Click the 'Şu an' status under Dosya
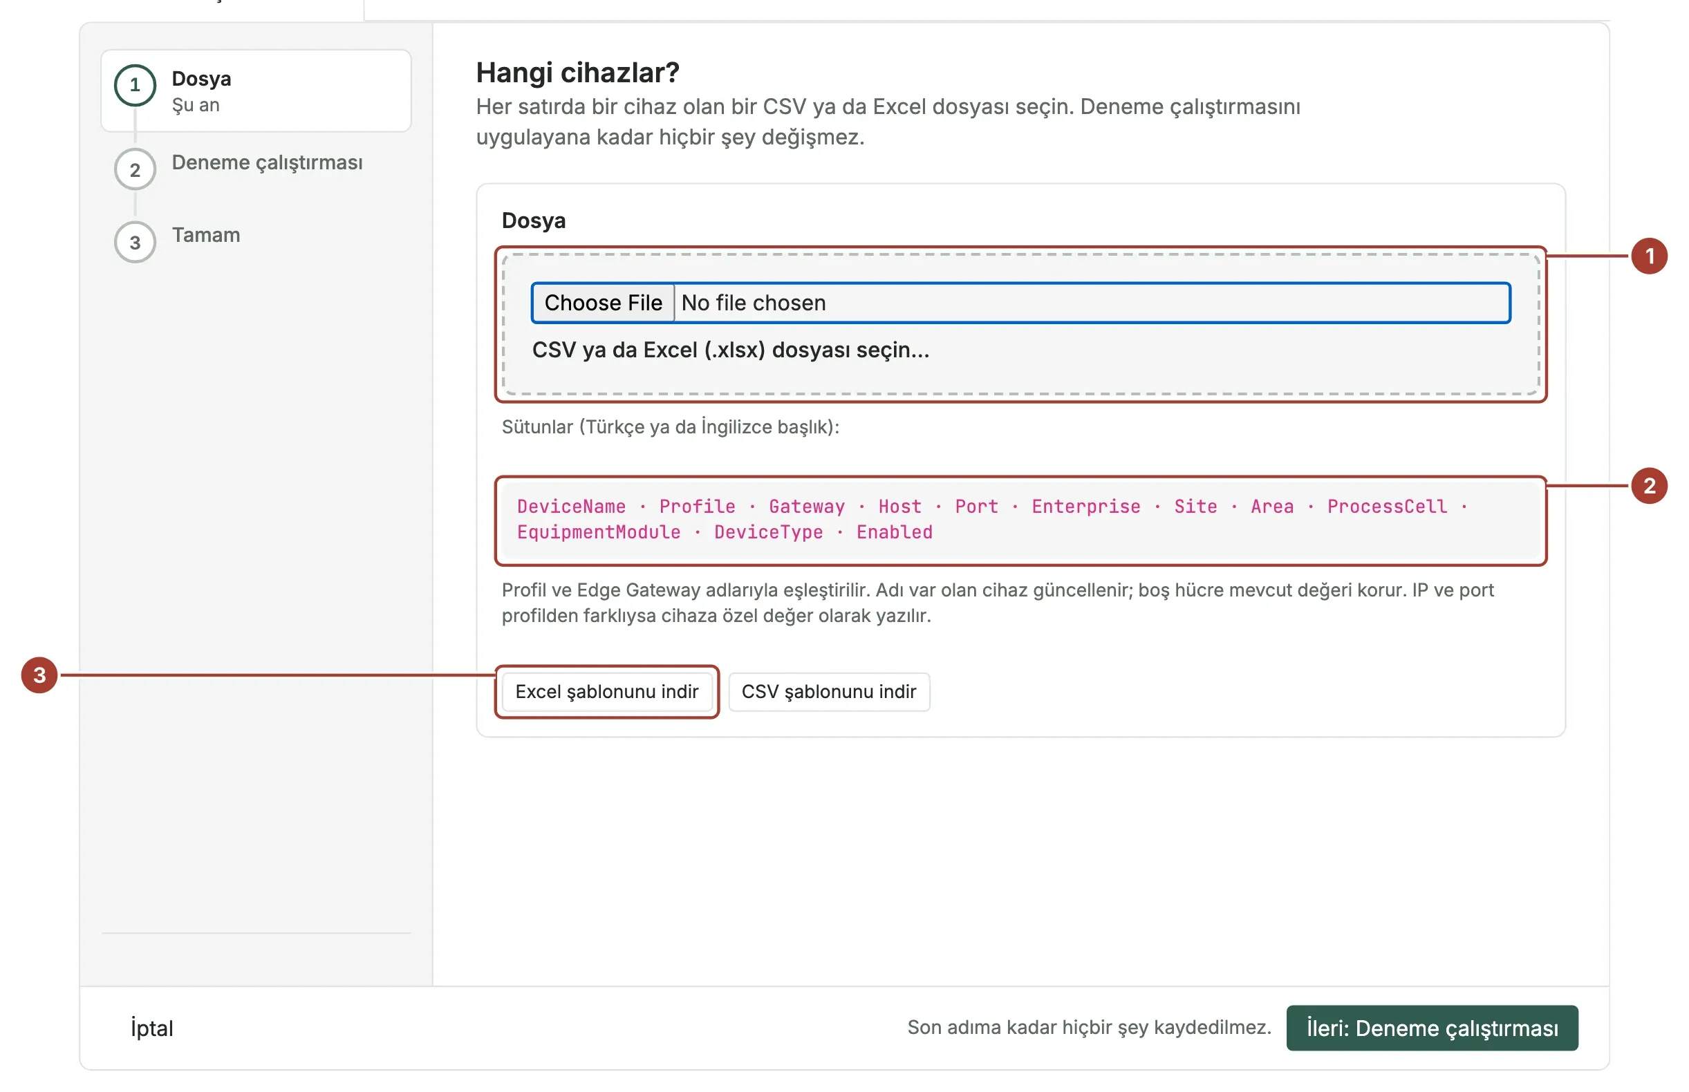This screenshot has height=1092, width=1689. point(196,105)
